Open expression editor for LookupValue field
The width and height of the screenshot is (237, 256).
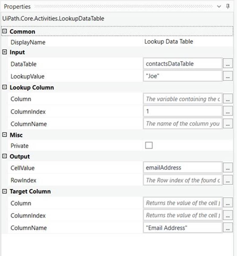point(228,77)
